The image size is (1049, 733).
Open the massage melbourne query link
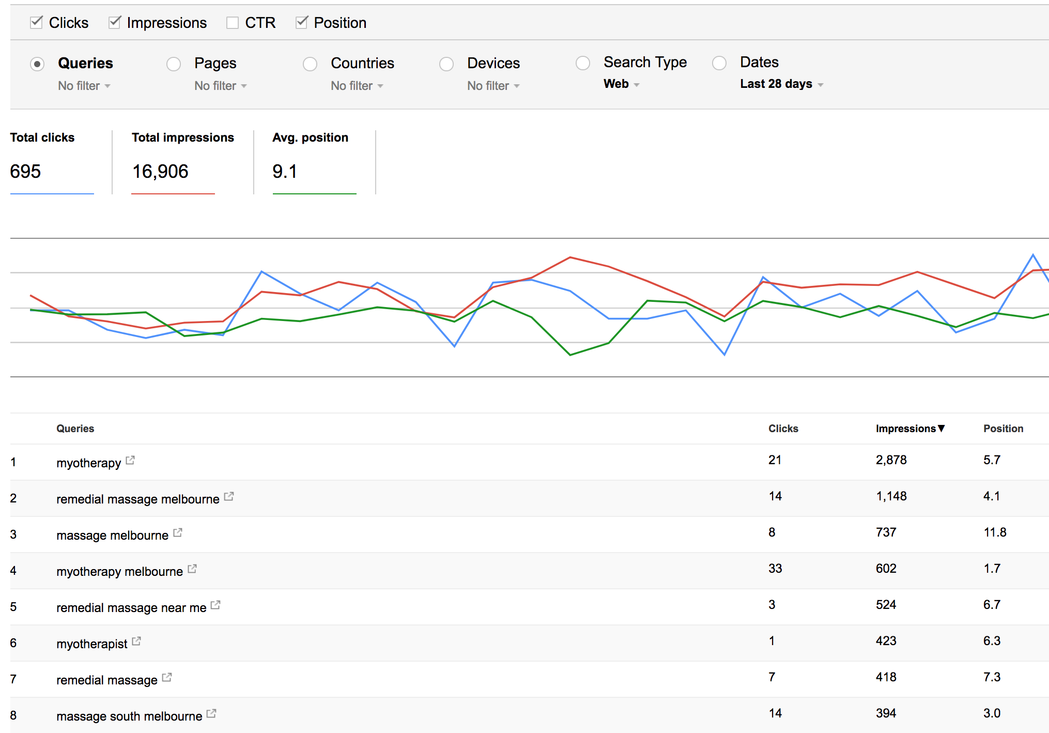point(113,535)
